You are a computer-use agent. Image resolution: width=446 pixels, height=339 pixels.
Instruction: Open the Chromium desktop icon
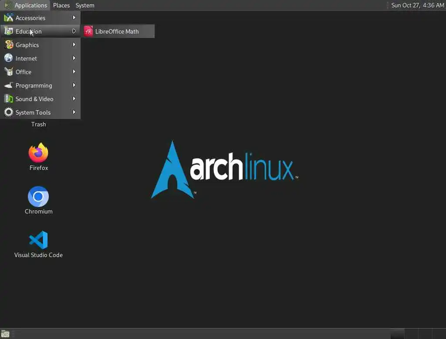pyautogui.click(x=38, y=197)
